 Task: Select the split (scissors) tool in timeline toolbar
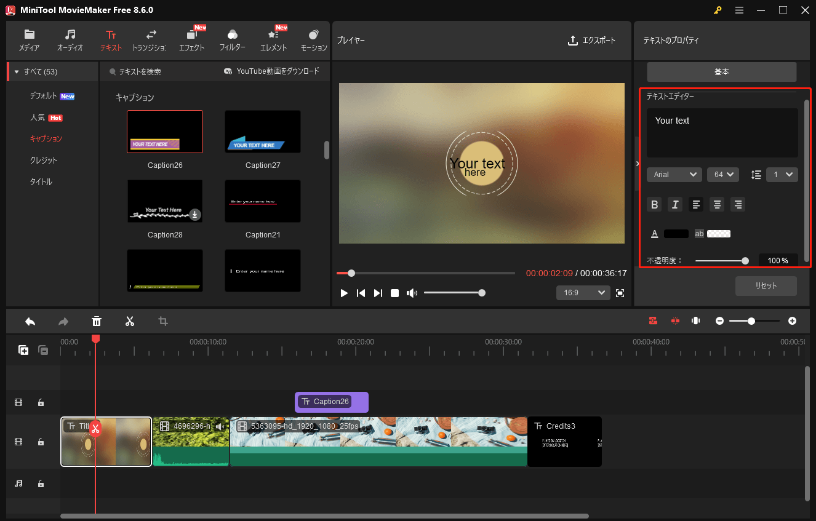pyautogui.click(x=130, y=320)
